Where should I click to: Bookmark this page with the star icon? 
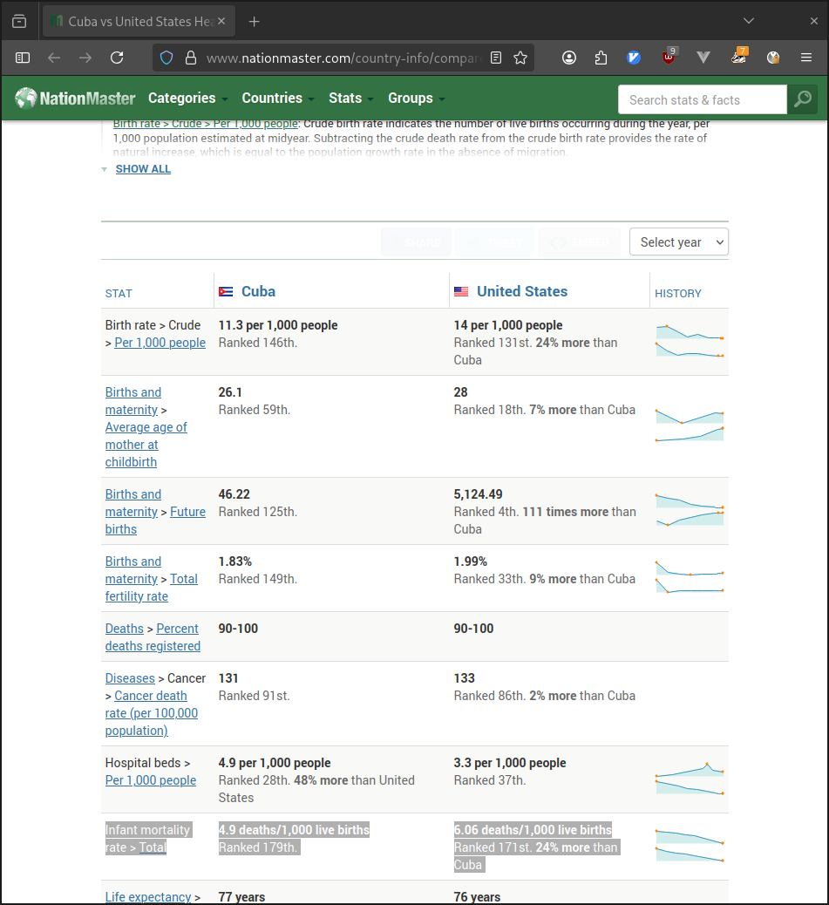point(520,58)
